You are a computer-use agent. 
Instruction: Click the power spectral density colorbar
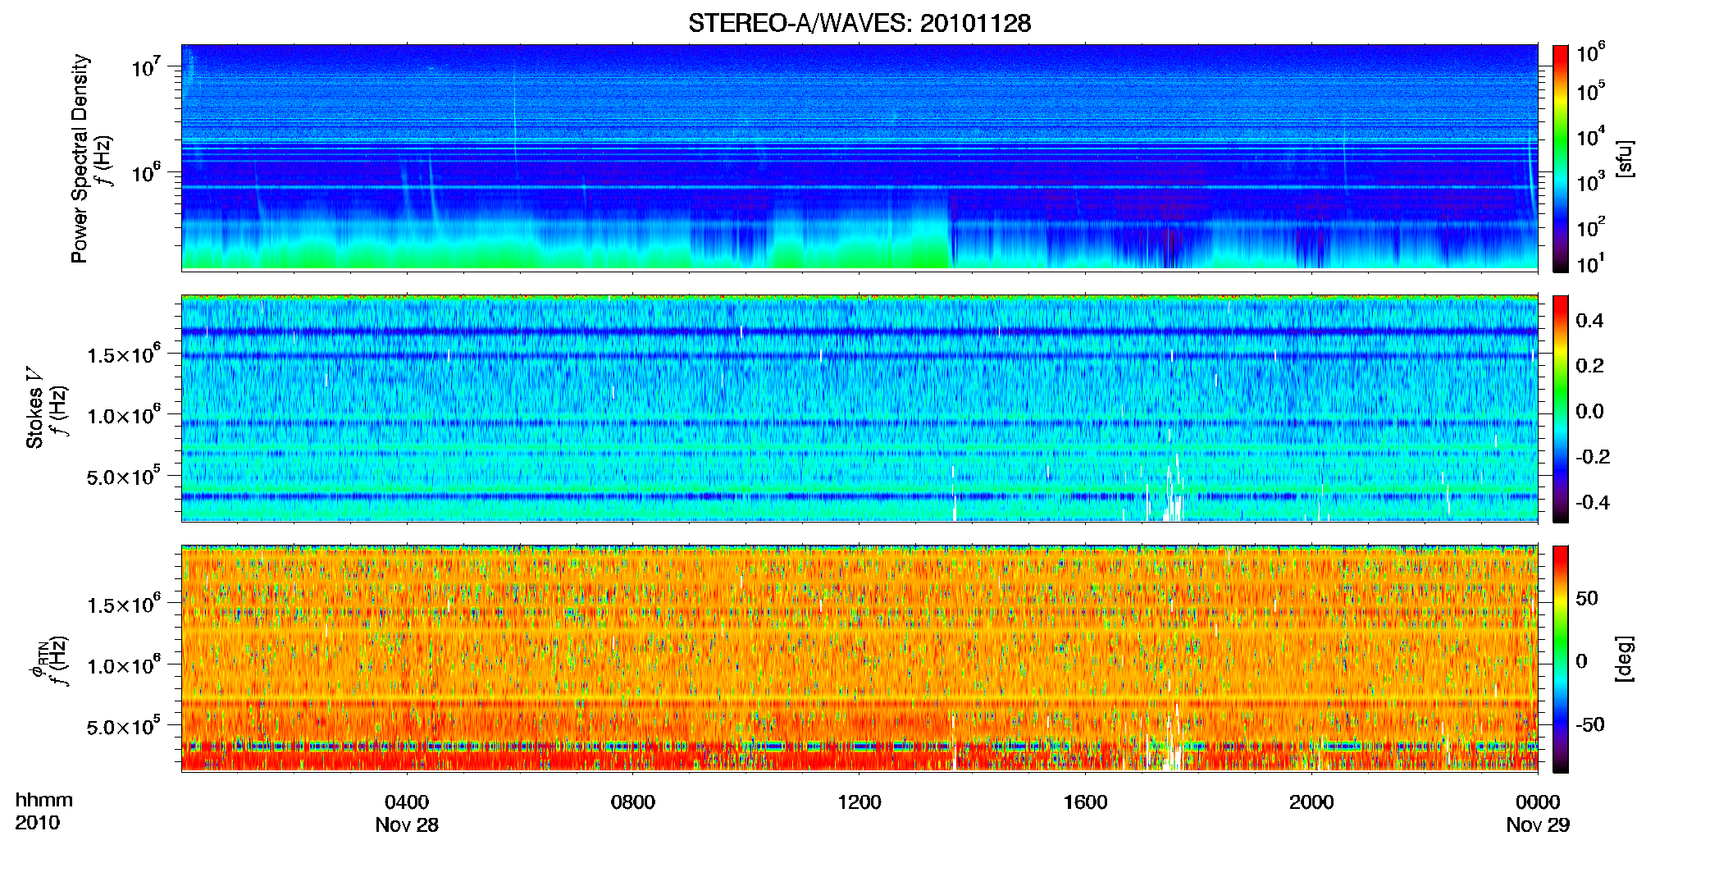click(x=1561, y=158)
